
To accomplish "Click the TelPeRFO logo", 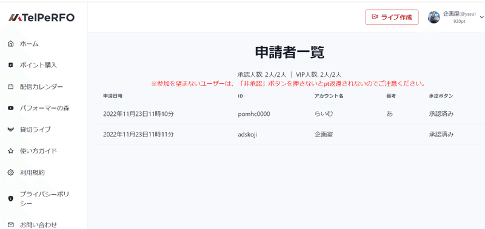I will pyautogui.click(x=41, y=18).
